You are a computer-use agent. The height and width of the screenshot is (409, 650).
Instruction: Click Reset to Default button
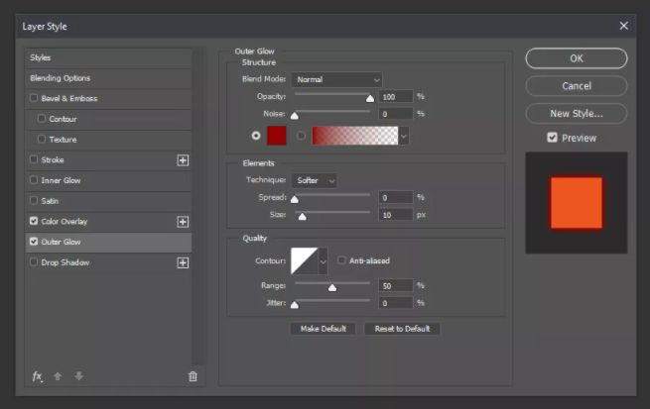pos(402,329)
